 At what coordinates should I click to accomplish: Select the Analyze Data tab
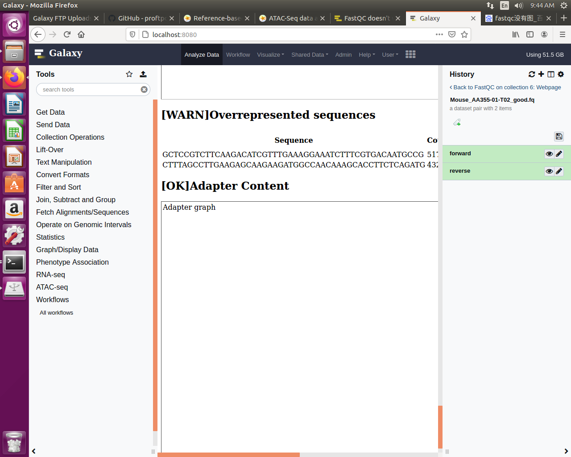tap(202, 54)
